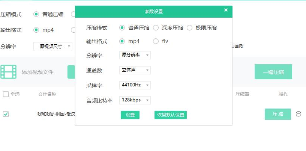306x151 pixels.
Task: Click the 压缩 button for the file
Action: coord(278,114)
